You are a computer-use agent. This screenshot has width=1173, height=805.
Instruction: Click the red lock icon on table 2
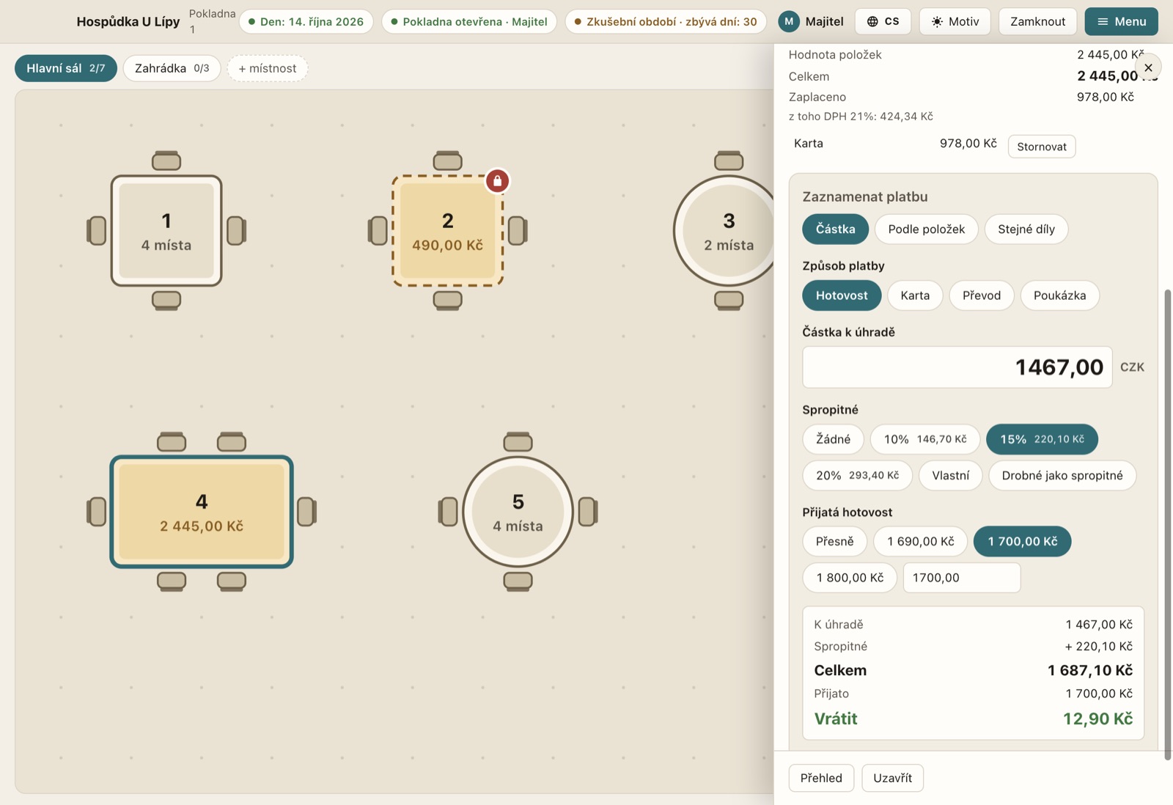pyautogui.click(x=497, y=180)
